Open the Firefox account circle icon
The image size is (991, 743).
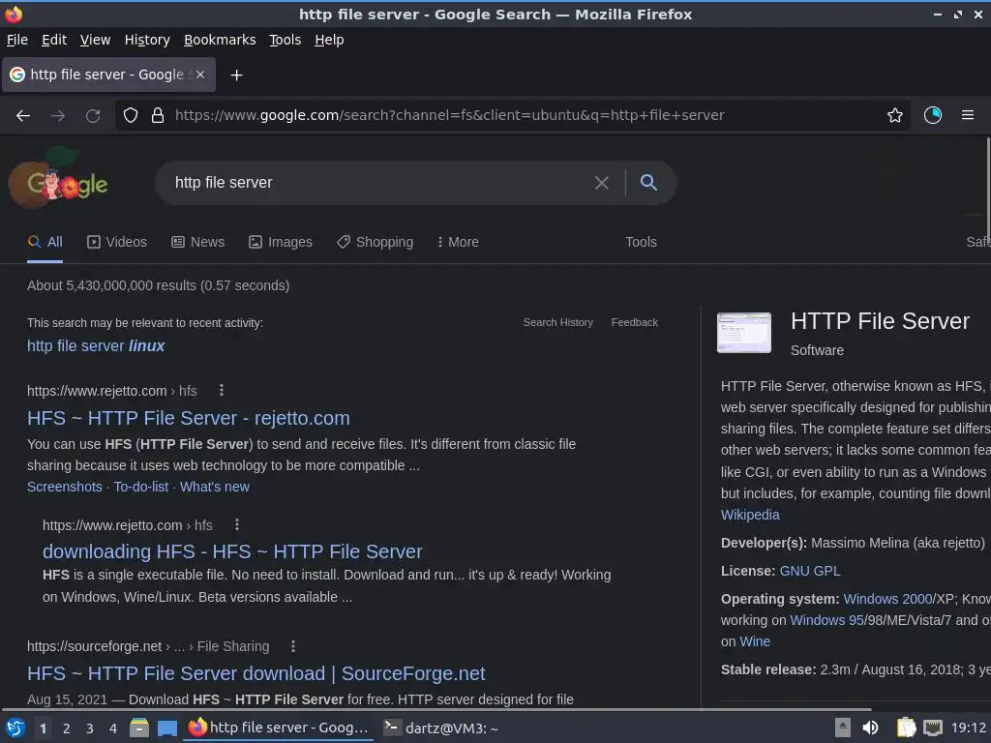tap(932, 115)
